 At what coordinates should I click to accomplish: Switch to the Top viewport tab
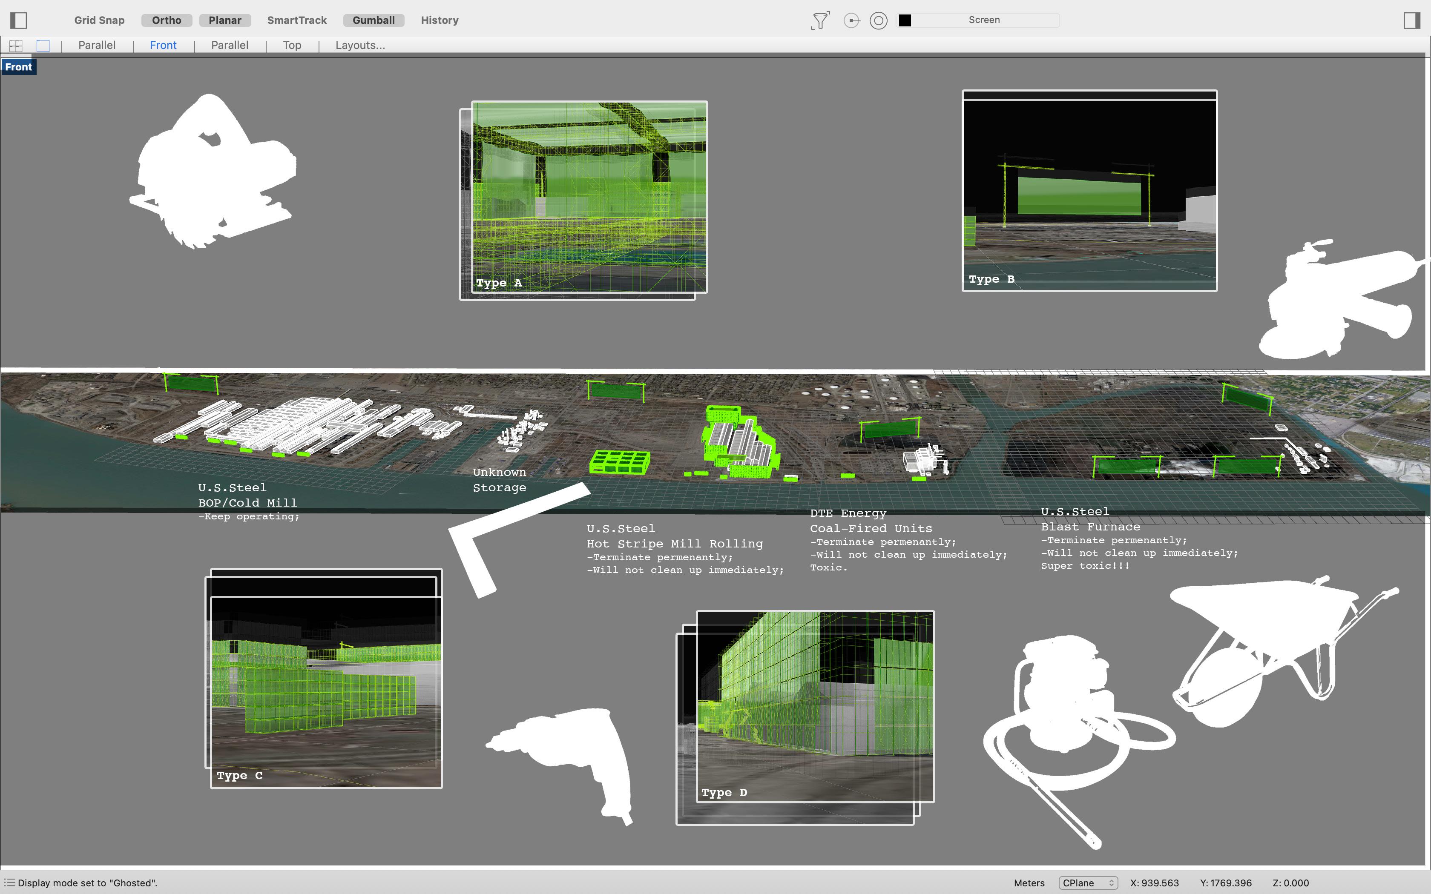[291, 46]
